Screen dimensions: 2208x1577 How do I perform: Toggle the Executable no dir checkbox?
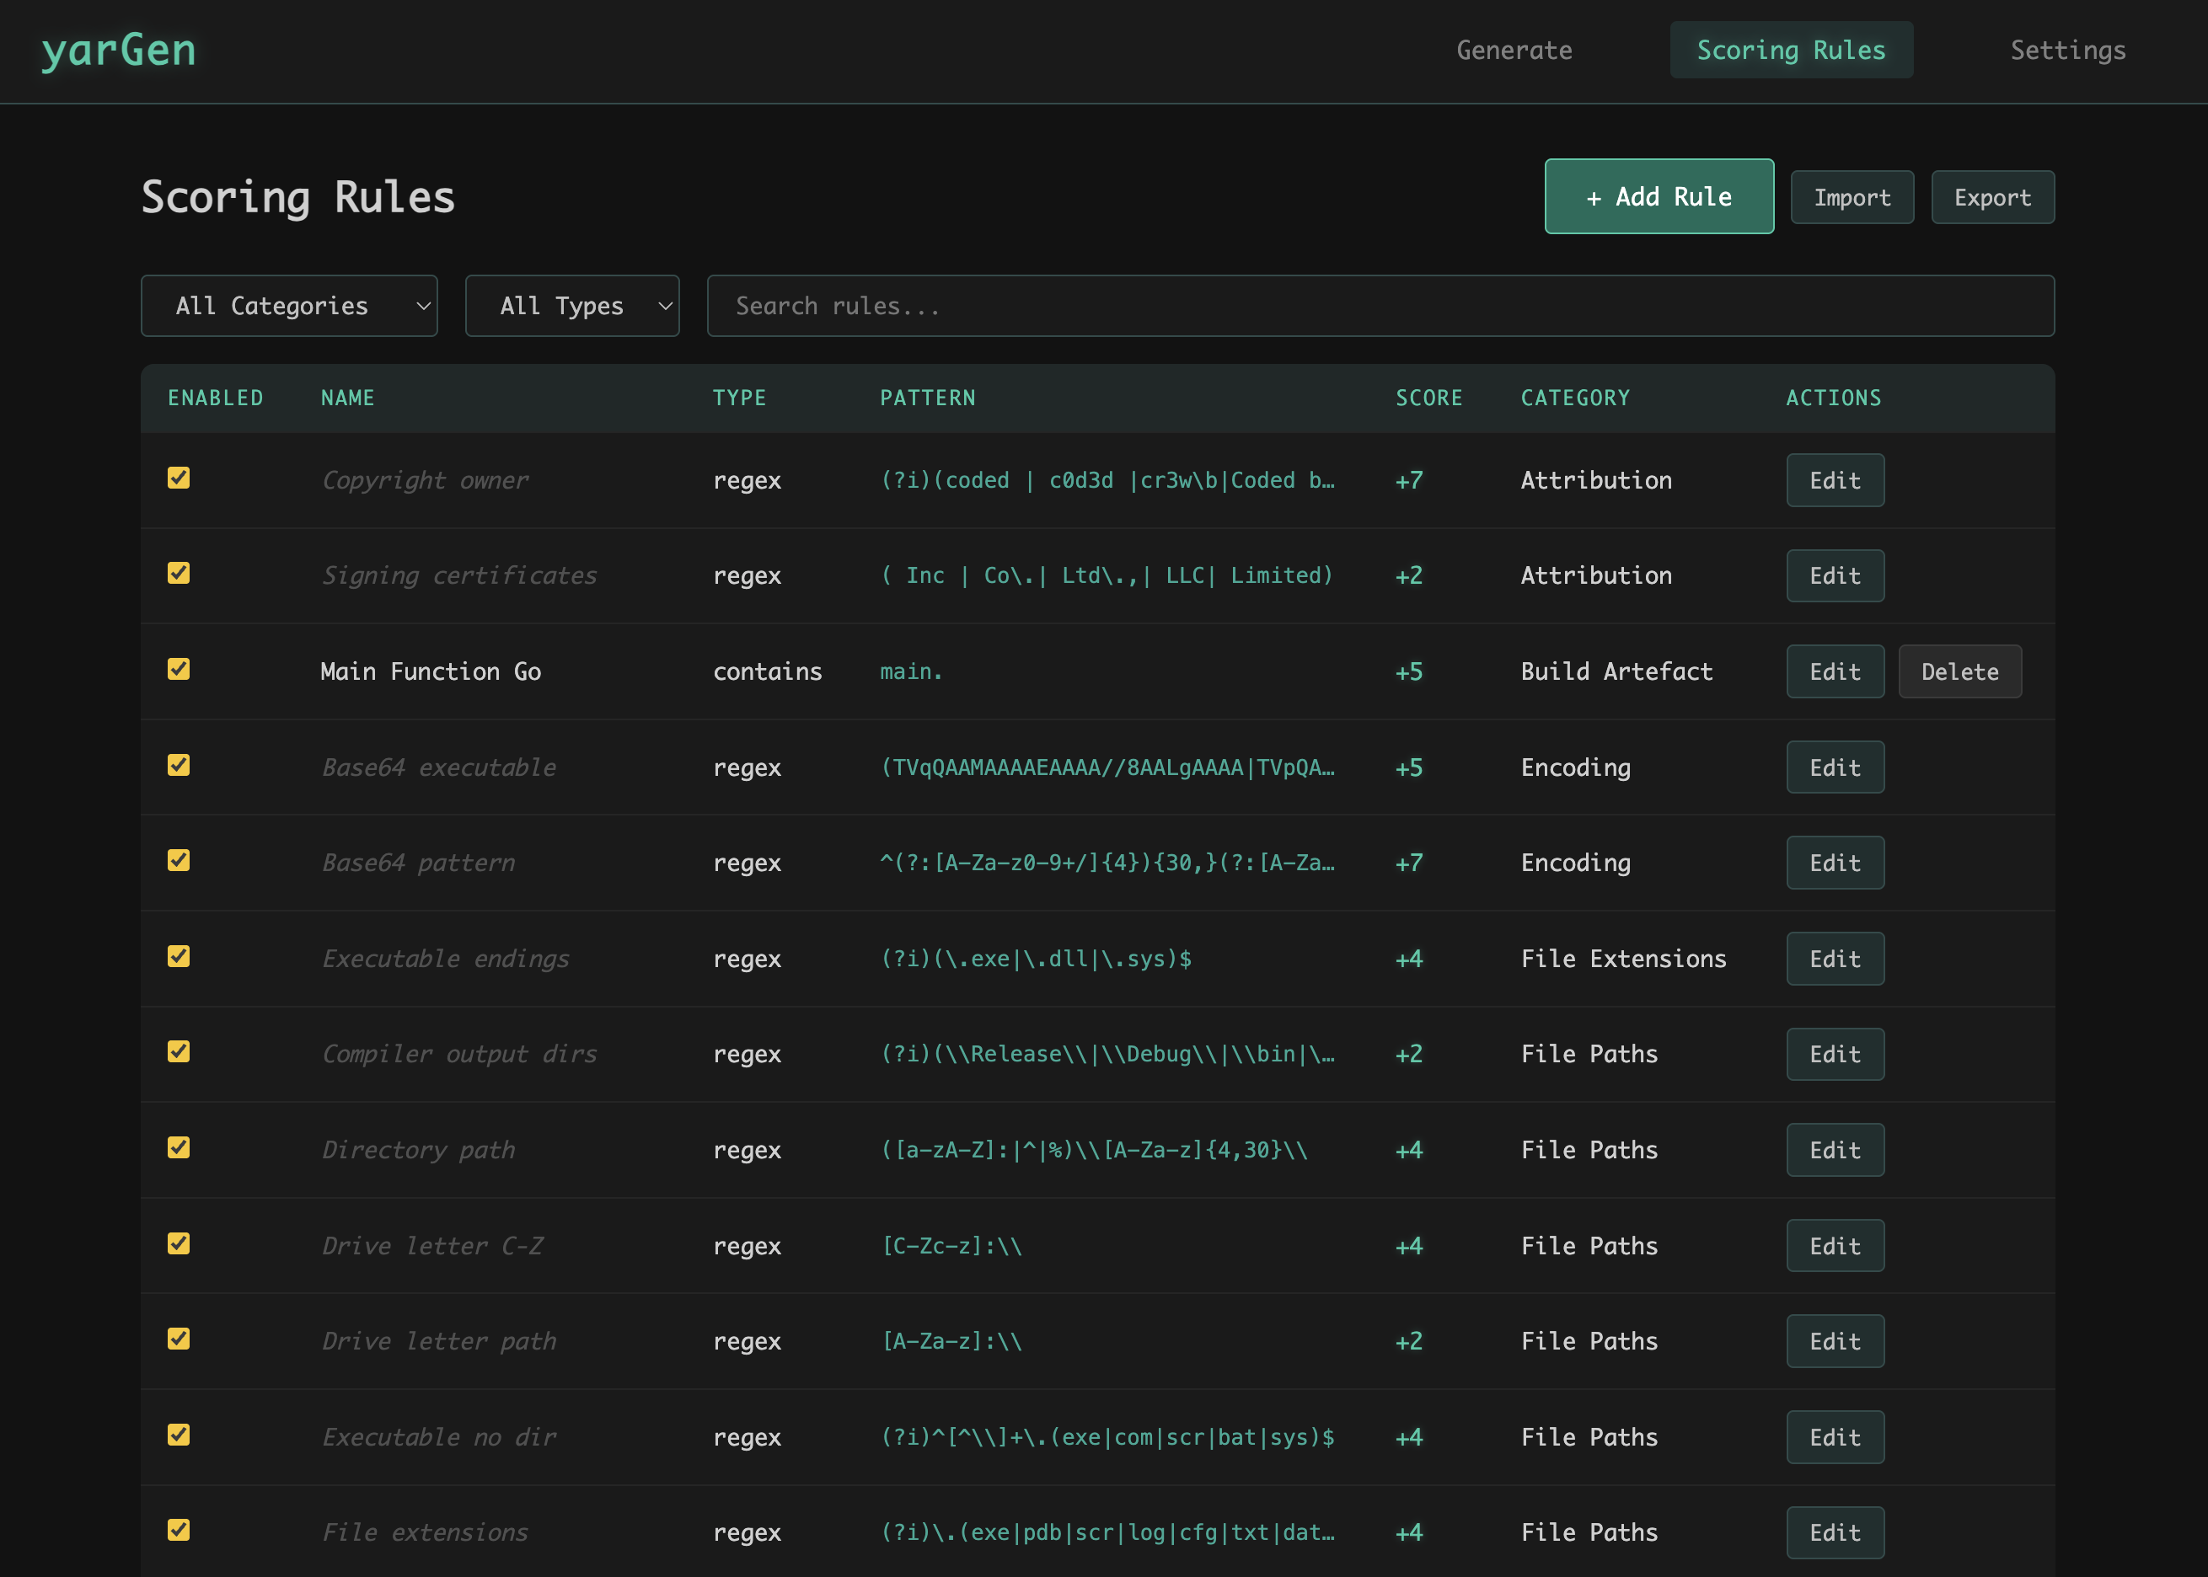coord(179,1435)
